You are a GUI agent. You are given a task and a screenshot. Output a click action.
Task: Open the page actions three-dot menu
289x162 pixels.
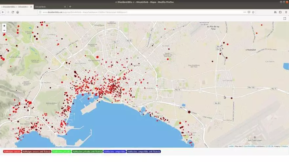pyautogui.click(x=245, y=12)
